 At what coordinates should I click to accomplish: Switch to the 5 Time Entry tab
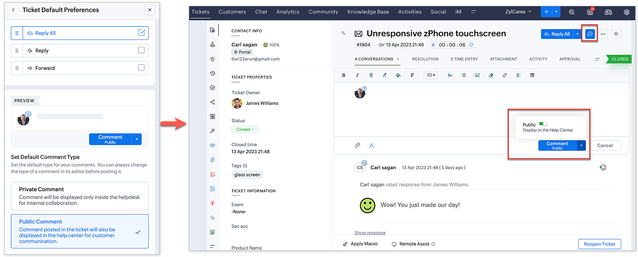[464, 59]
